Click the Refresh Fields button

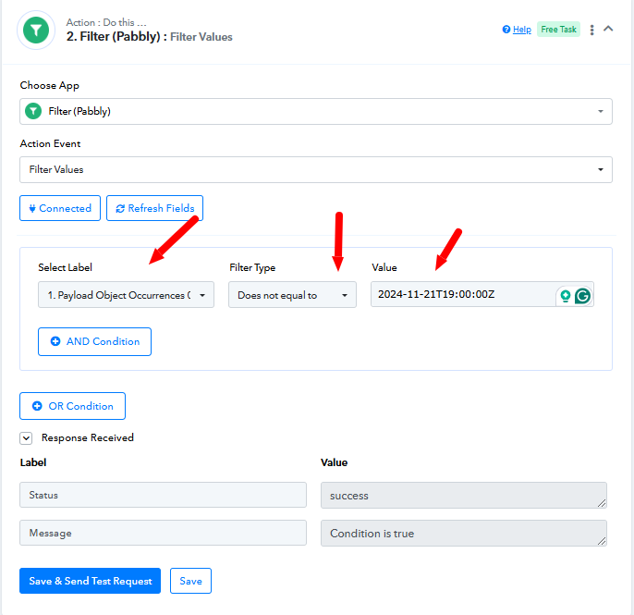coord(155,208)
